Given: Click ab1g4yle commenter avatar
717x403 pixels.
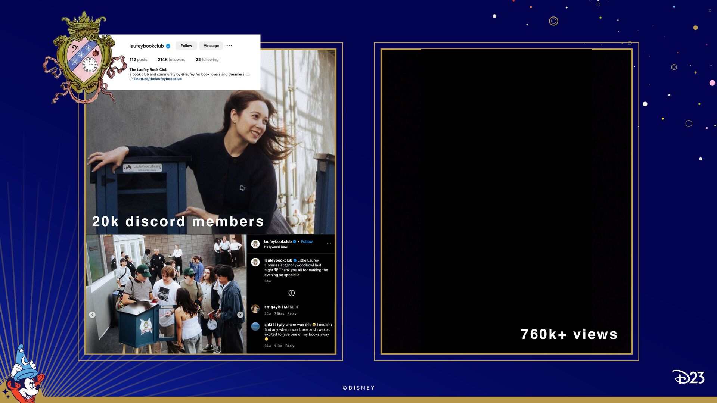Looking at the screenshot, I should [x=255, y=309].
